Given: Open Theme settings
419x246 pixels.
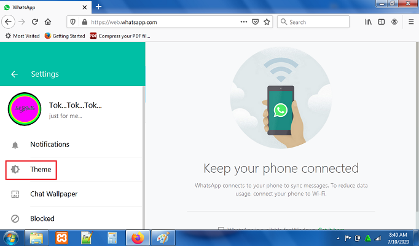Looking at the screenshot, I should coord(71,170).
